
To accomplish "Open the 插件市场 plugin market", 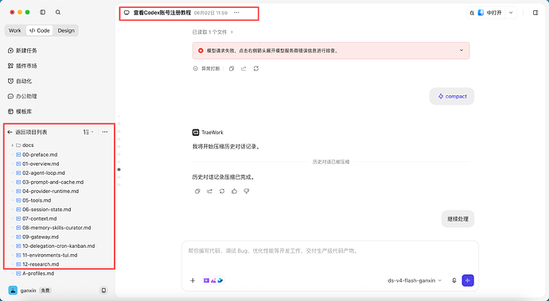I will coord(22,66).
